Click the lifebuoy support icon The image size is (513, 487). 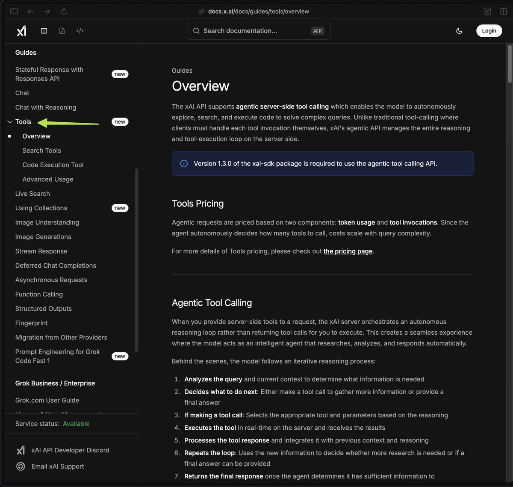21,466
